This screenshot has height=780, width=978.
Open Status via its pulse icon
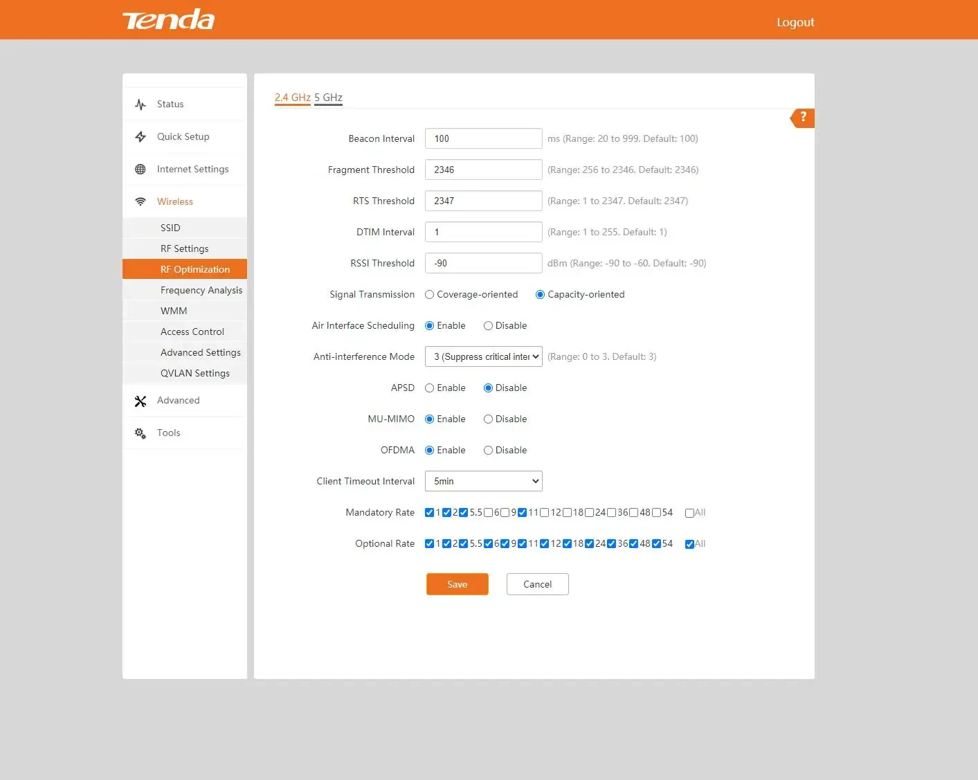(x=141, y=105)
